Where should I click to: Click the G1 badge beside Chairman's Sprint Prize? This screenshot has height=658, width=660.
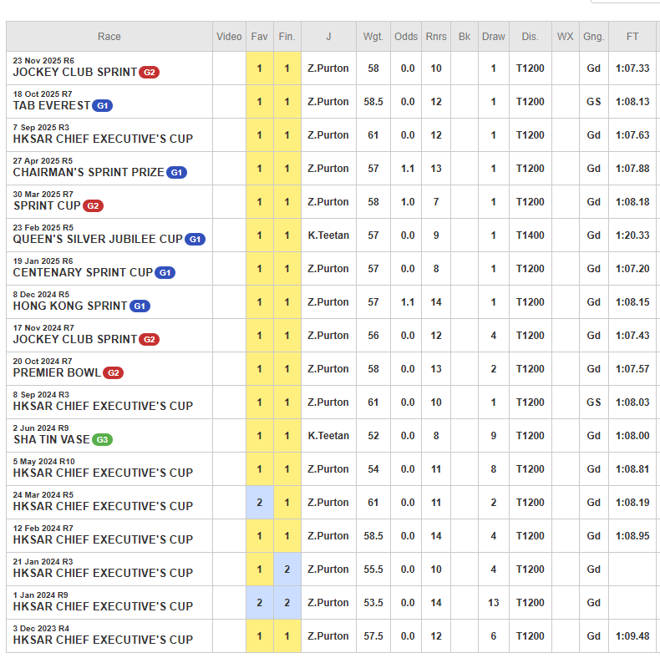click(x=176, y=173)
